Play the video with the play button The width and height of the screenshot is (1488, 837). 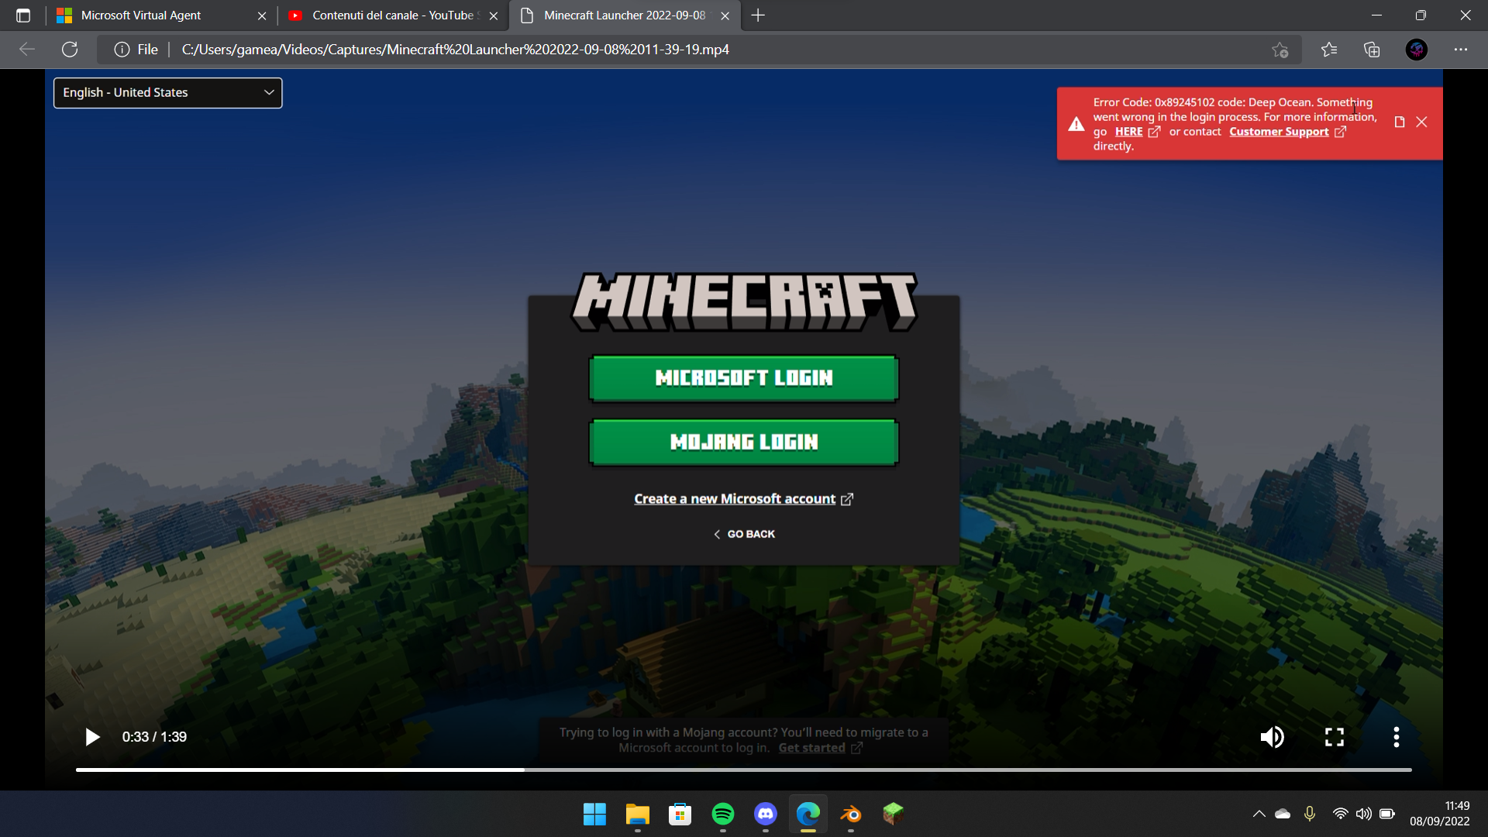92,737
